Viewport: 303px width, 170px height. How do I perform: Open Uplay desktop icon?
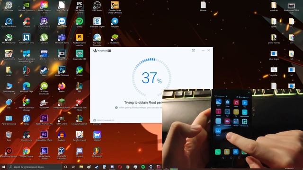27,120
